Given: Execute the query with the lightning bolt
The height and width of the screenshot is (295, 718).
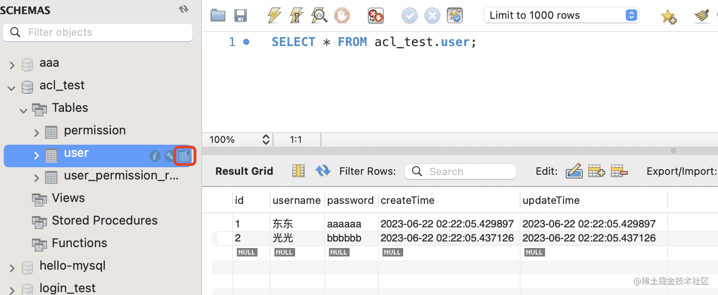Looking at the screenshot, I should 274,16.
